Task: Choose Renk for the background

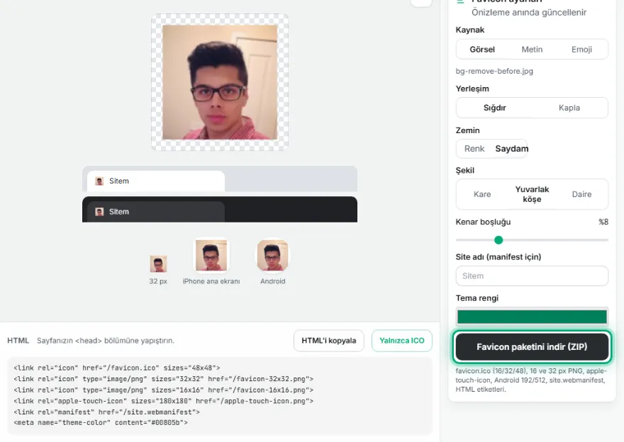Action: pos(474,149)
